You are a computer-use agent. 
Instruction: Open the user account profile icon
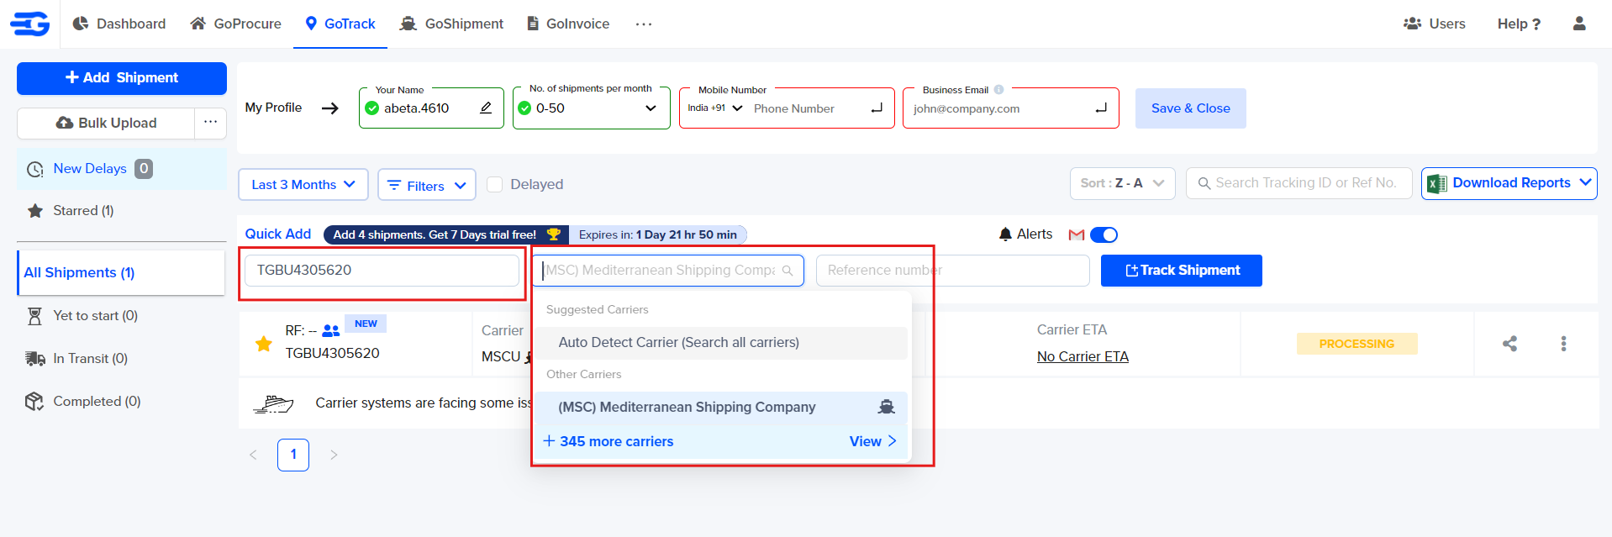click(x=1579, y=24)
